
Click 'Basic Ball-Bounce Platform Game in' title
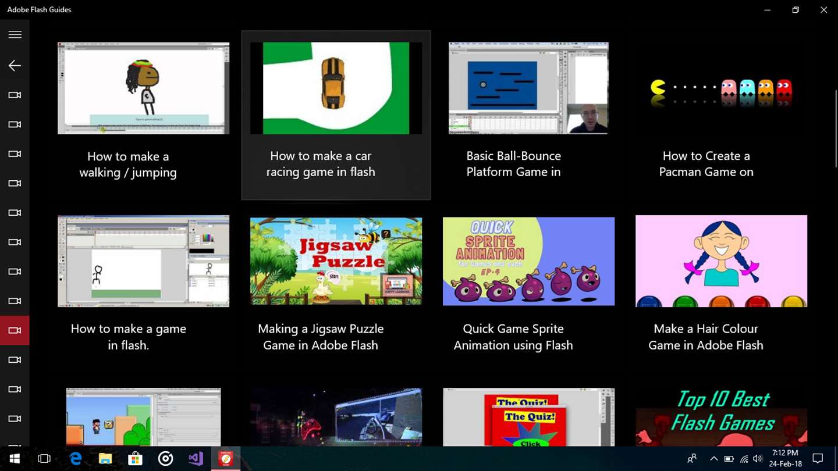point(513,164)
